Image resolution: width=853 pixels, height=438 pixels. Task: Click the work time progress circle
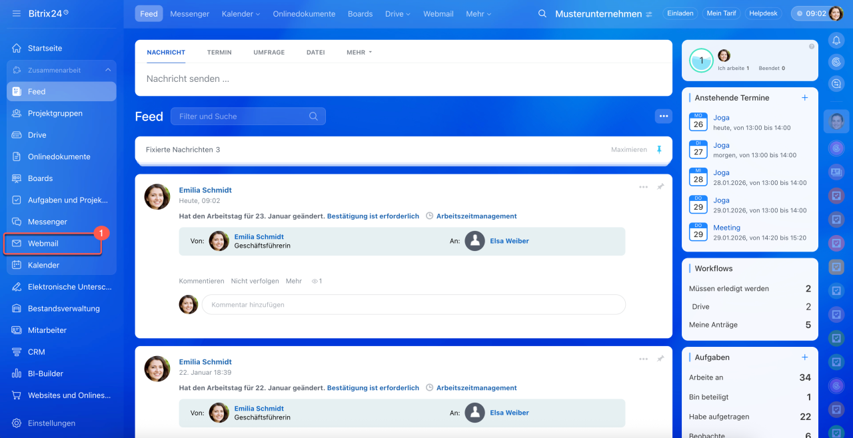[x=701, y=61]
